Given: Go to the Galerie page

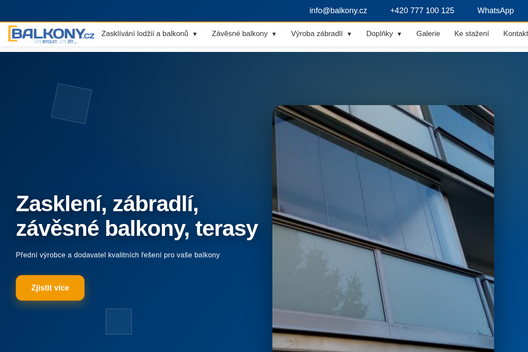Looking at the screenshot, I should tap(428, 34).
